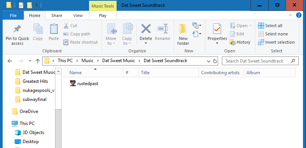
Task: Click the Music Tools contextual tab header
Action: coord(103,6)
